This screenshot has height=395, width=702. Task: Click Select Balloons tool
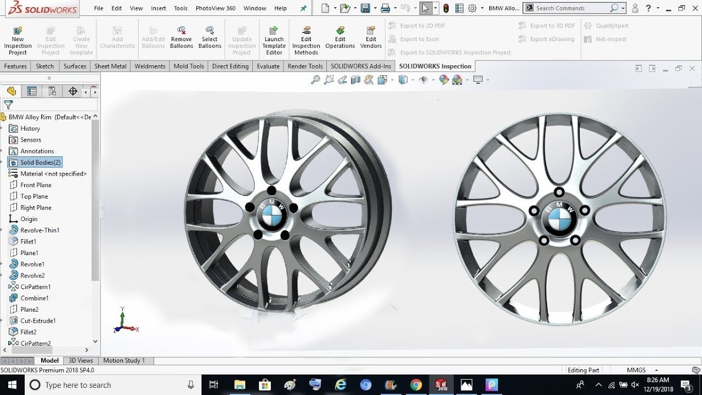[x=210, y=37]
